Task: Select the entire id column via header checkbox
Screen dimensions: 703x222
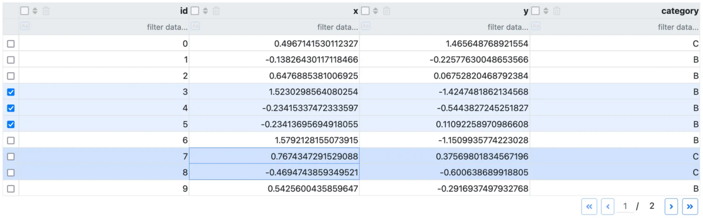Action: tap(24, 11)
